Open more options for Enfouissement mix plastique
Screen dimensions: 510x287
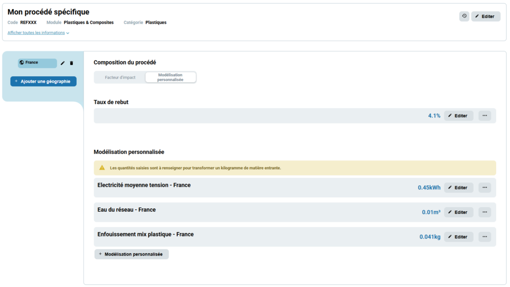click(x=485, y=237)
